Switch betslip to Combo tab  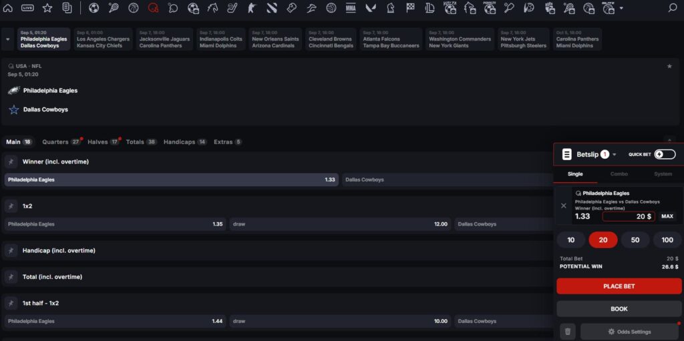pos(619,174)
